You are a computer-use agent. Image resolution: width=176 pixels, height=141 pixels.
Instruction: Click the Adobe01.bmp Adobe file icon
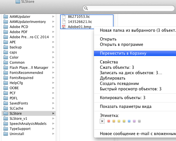point(64,27)
